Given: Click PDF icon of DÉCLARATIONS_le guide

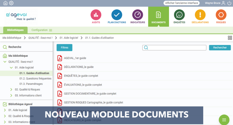Looking at the screenshot, I should 60,67.
